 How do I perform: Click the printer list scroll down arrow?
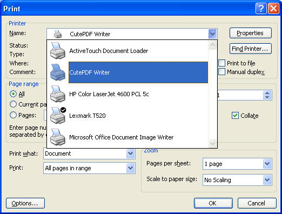pos(212,143)
